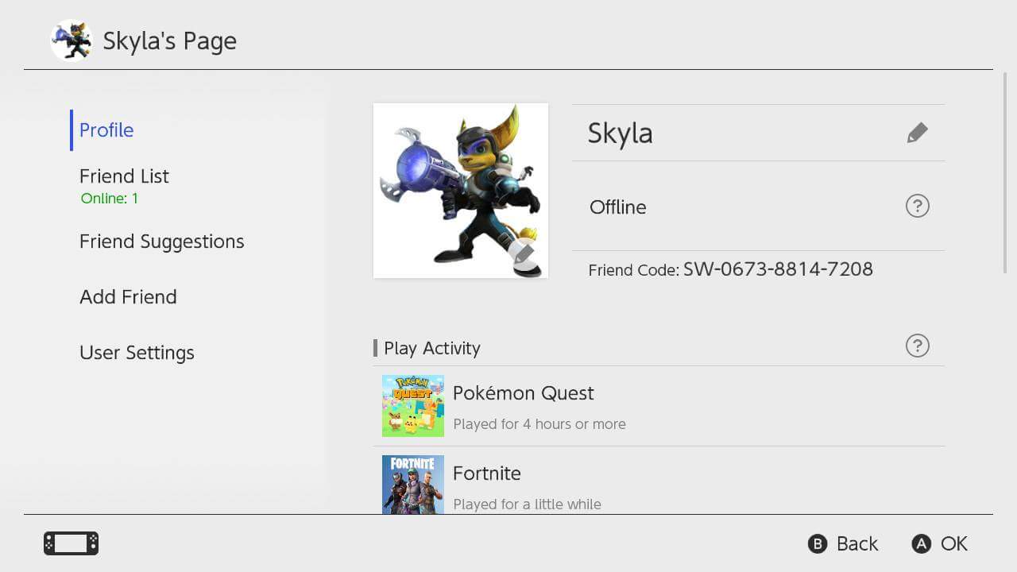Image resolution: width=1017 pixels, height=572 pixels.
Task: Choose Add Friend in the sidebar
Action: click(128, 297)
